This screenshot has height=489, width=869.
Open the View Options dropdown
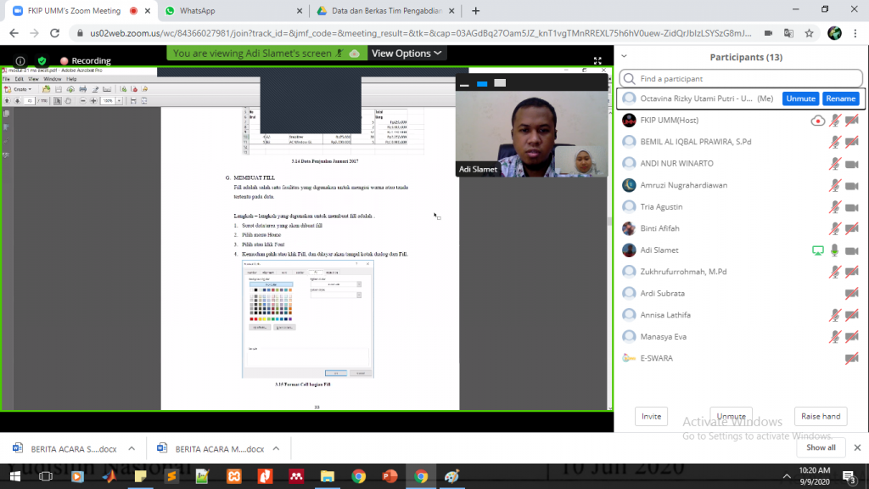407,53
